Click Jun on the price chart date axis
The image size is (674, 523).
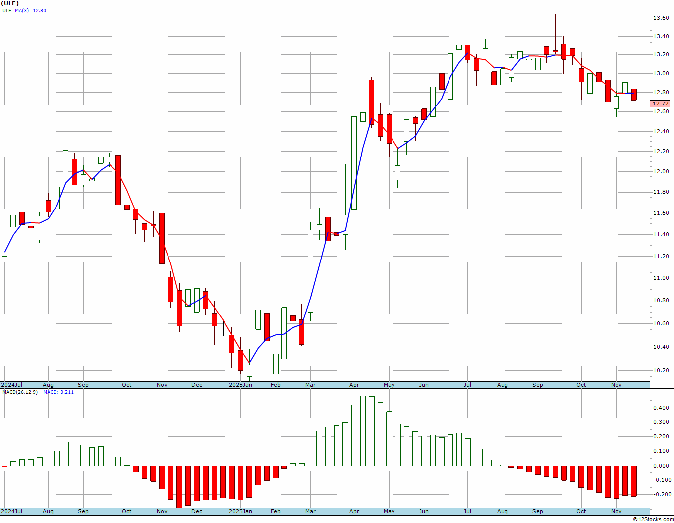424,385
